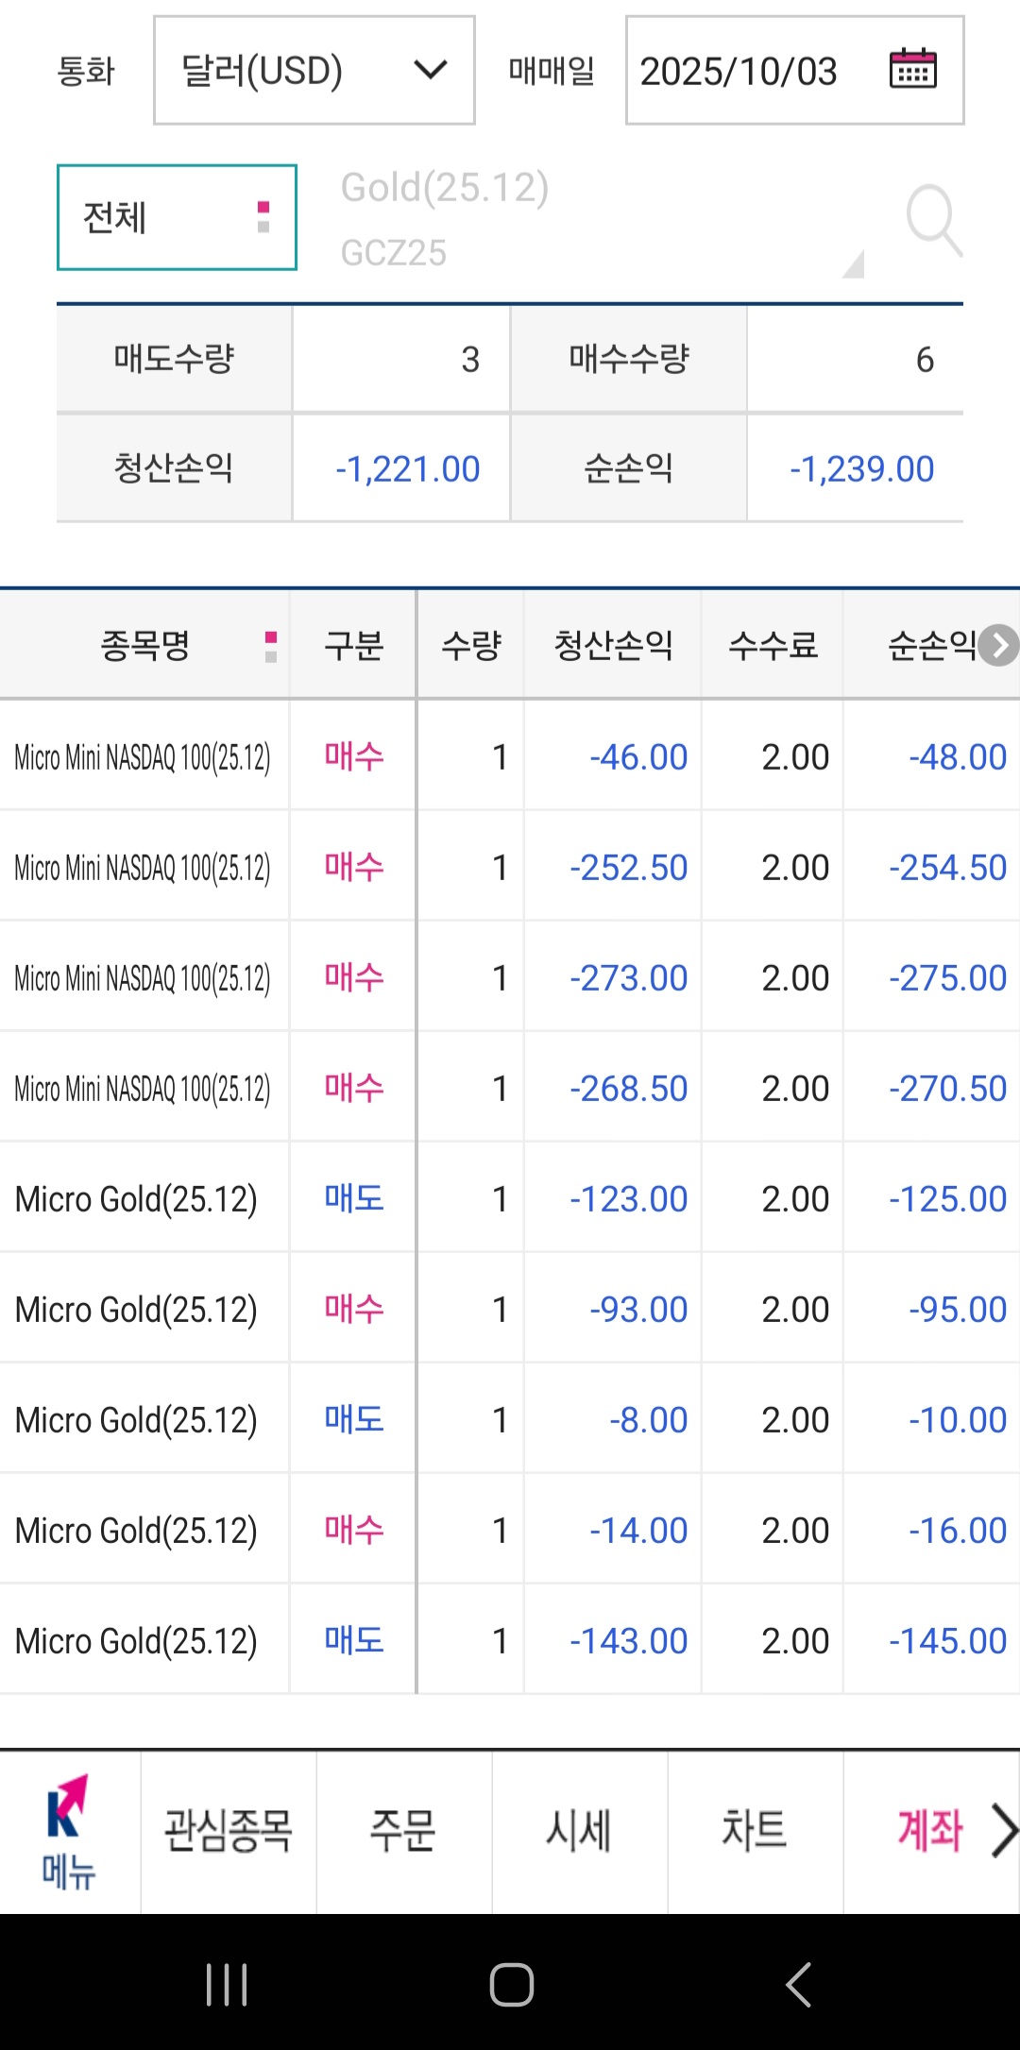The width and height of the screenshot is (1020, 2050).
Task: Tap 매수 label in -93.00 row
Action: tap(354, 1309)
